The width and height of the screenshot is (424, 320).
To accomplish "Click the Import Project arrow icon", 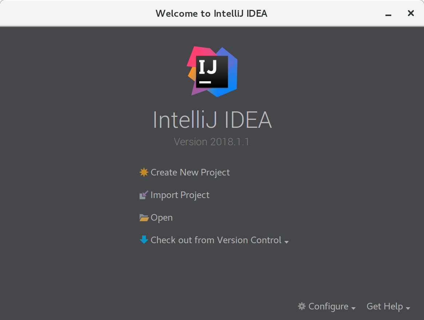I will point(144,195).
